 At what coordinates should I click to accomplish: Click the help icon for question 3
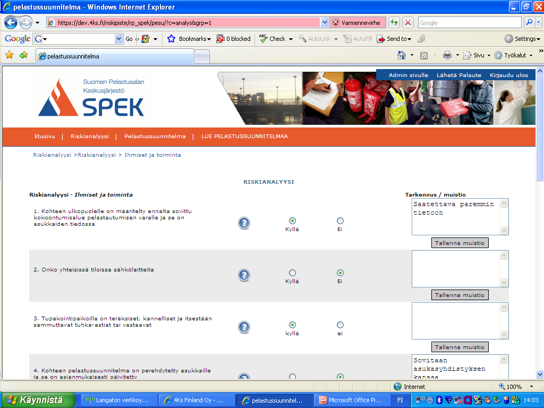click(244, 327)
